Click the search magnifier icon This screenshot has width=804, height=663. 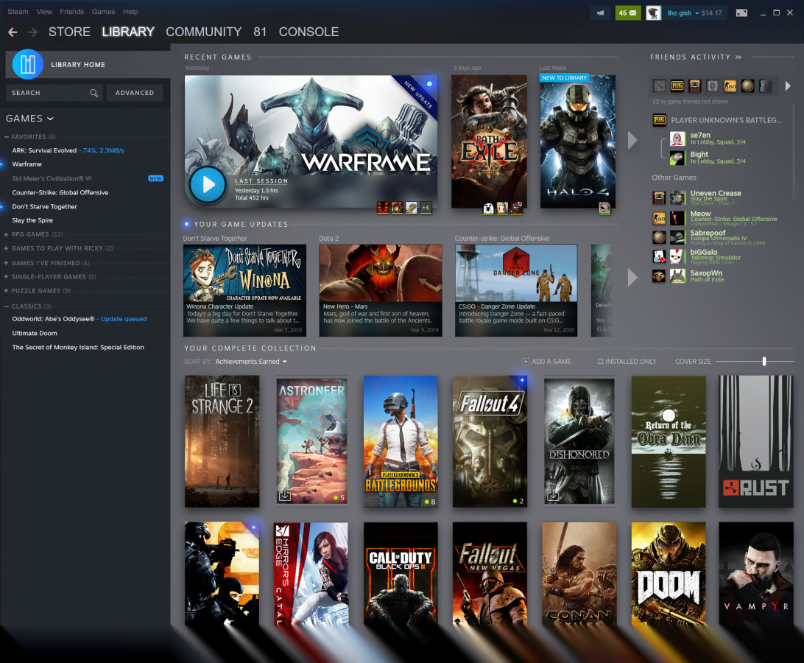point(94,93)
